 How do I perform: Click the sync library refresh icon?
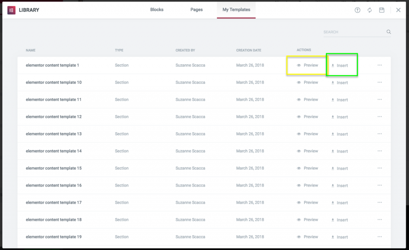pos(369,10)
